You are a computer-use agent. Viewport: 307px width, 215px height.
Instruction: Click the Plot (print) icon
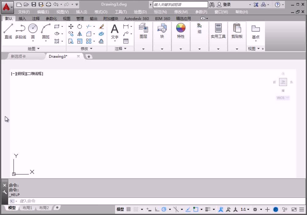coord(49,5)
